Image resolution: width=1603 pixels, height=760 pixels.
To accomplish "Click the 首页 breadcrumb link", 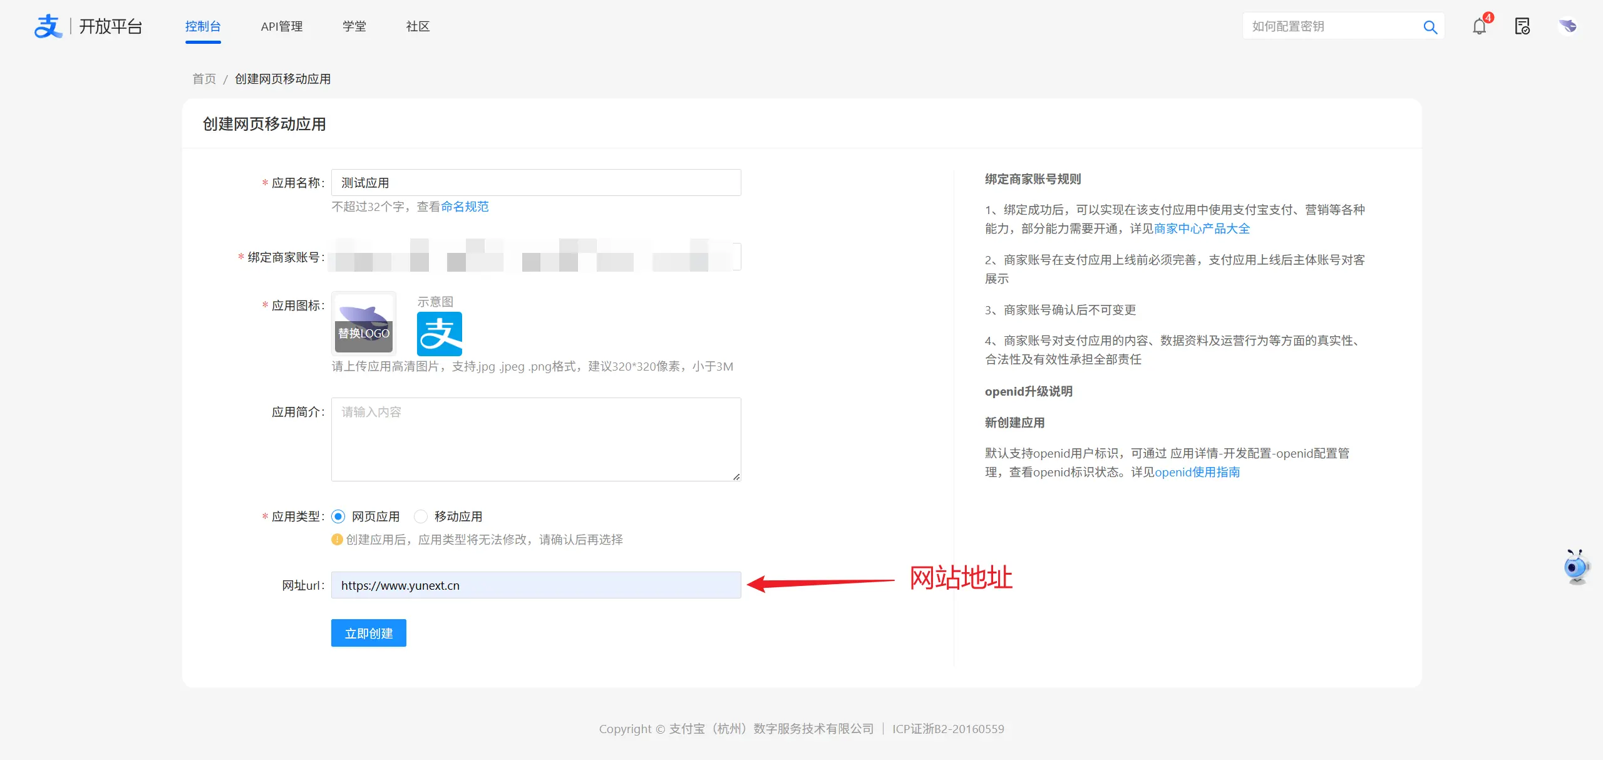I will 204,79.
